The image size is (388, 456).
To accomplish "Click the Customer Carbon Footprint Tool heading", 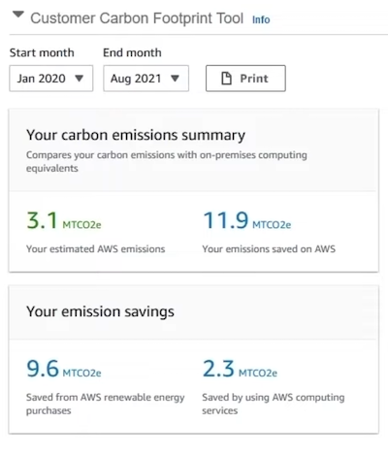I will point(137,18).
